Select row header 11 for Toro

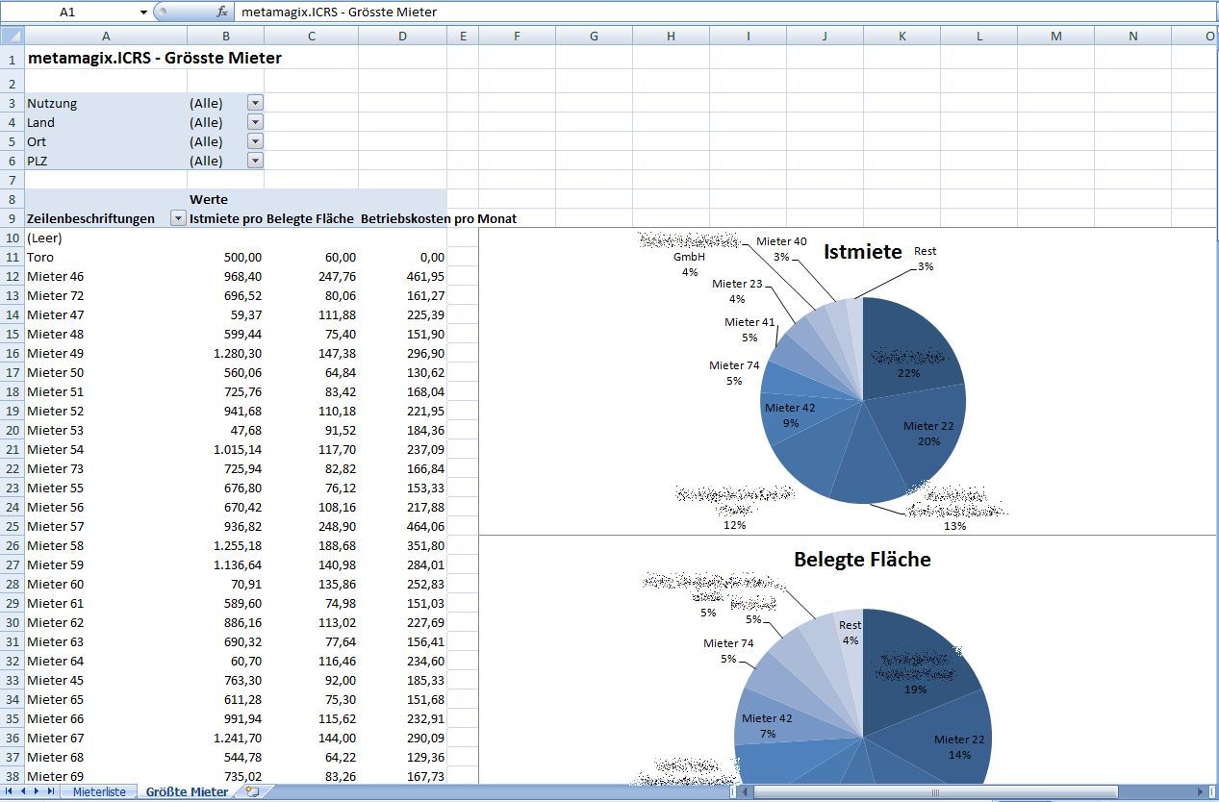click(12, 257)
